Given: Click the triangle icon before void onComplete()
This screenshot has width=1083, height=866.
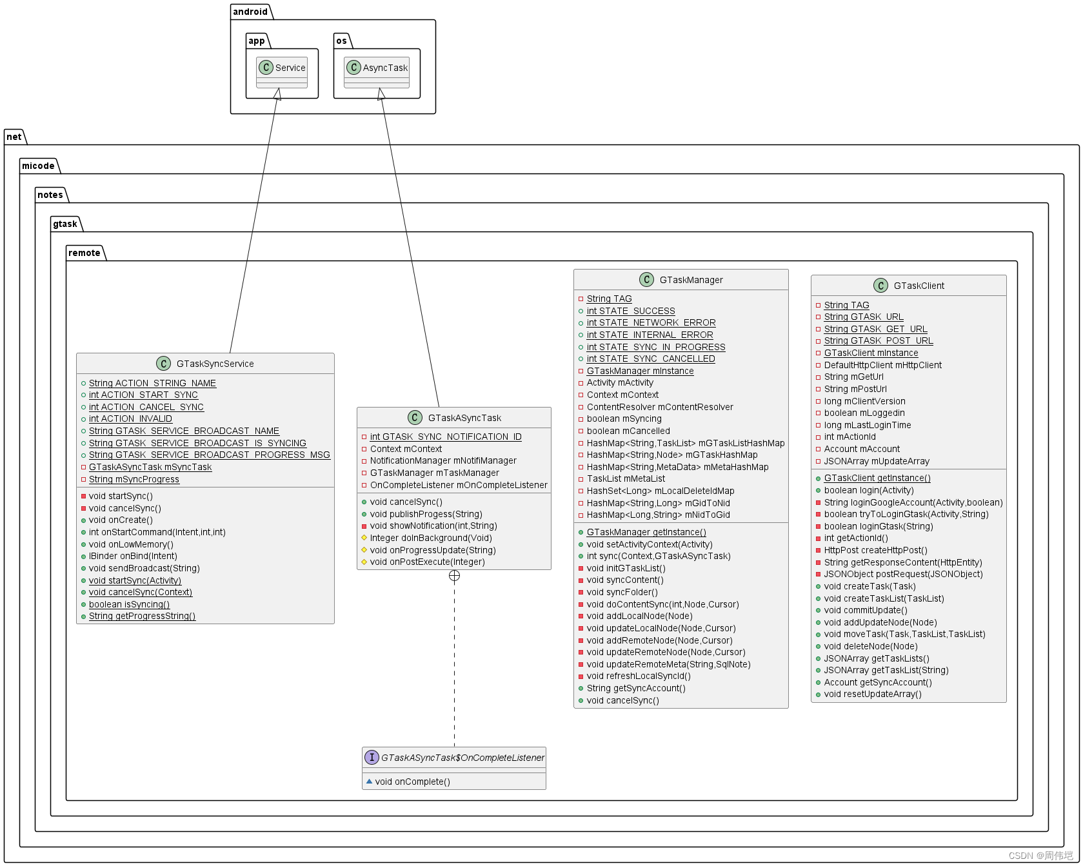Looking at the screenshot, I should click(x=369, y=781).
